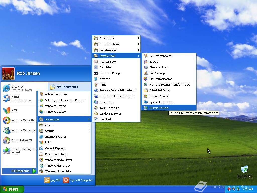Click the Start button
This screenshot has height=193, width=257.
click(12, 189)
